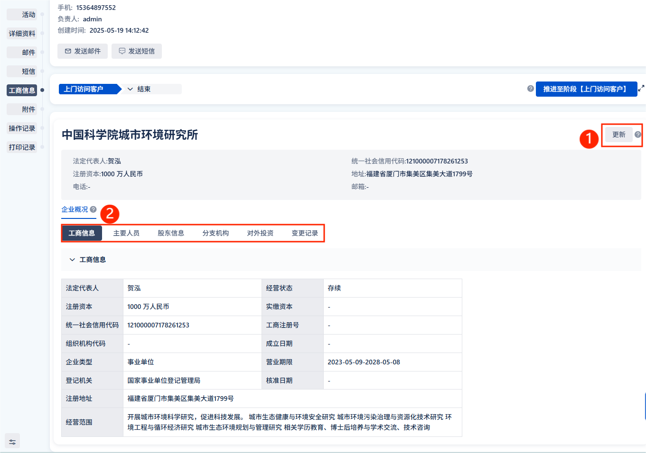
Task: Click the 实缴资本 label cell
Action: (x=292, y=307)
